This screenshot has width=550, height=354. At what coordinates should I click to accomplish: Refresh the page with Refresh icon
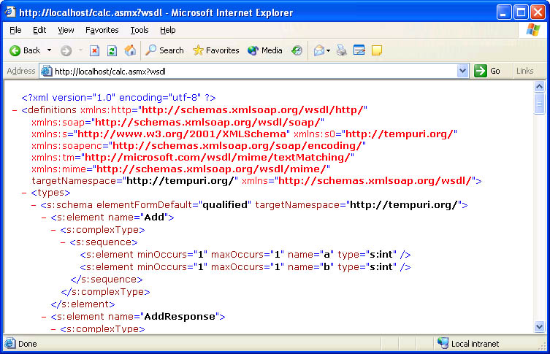point(112,51)
